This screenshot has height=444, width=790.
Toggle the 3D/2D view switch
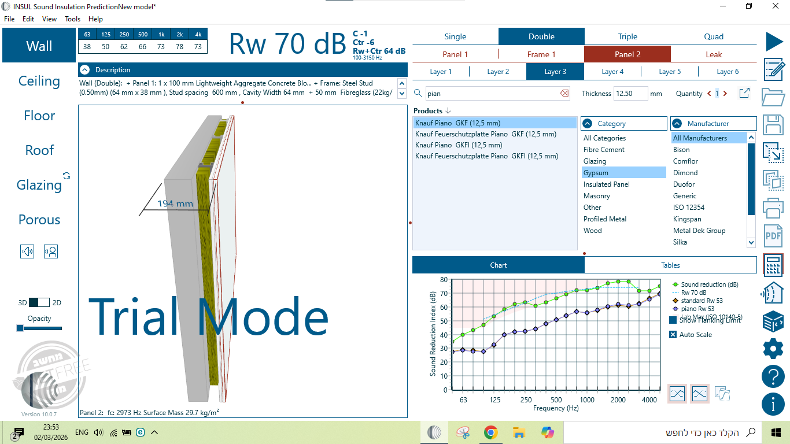point(40,302)
